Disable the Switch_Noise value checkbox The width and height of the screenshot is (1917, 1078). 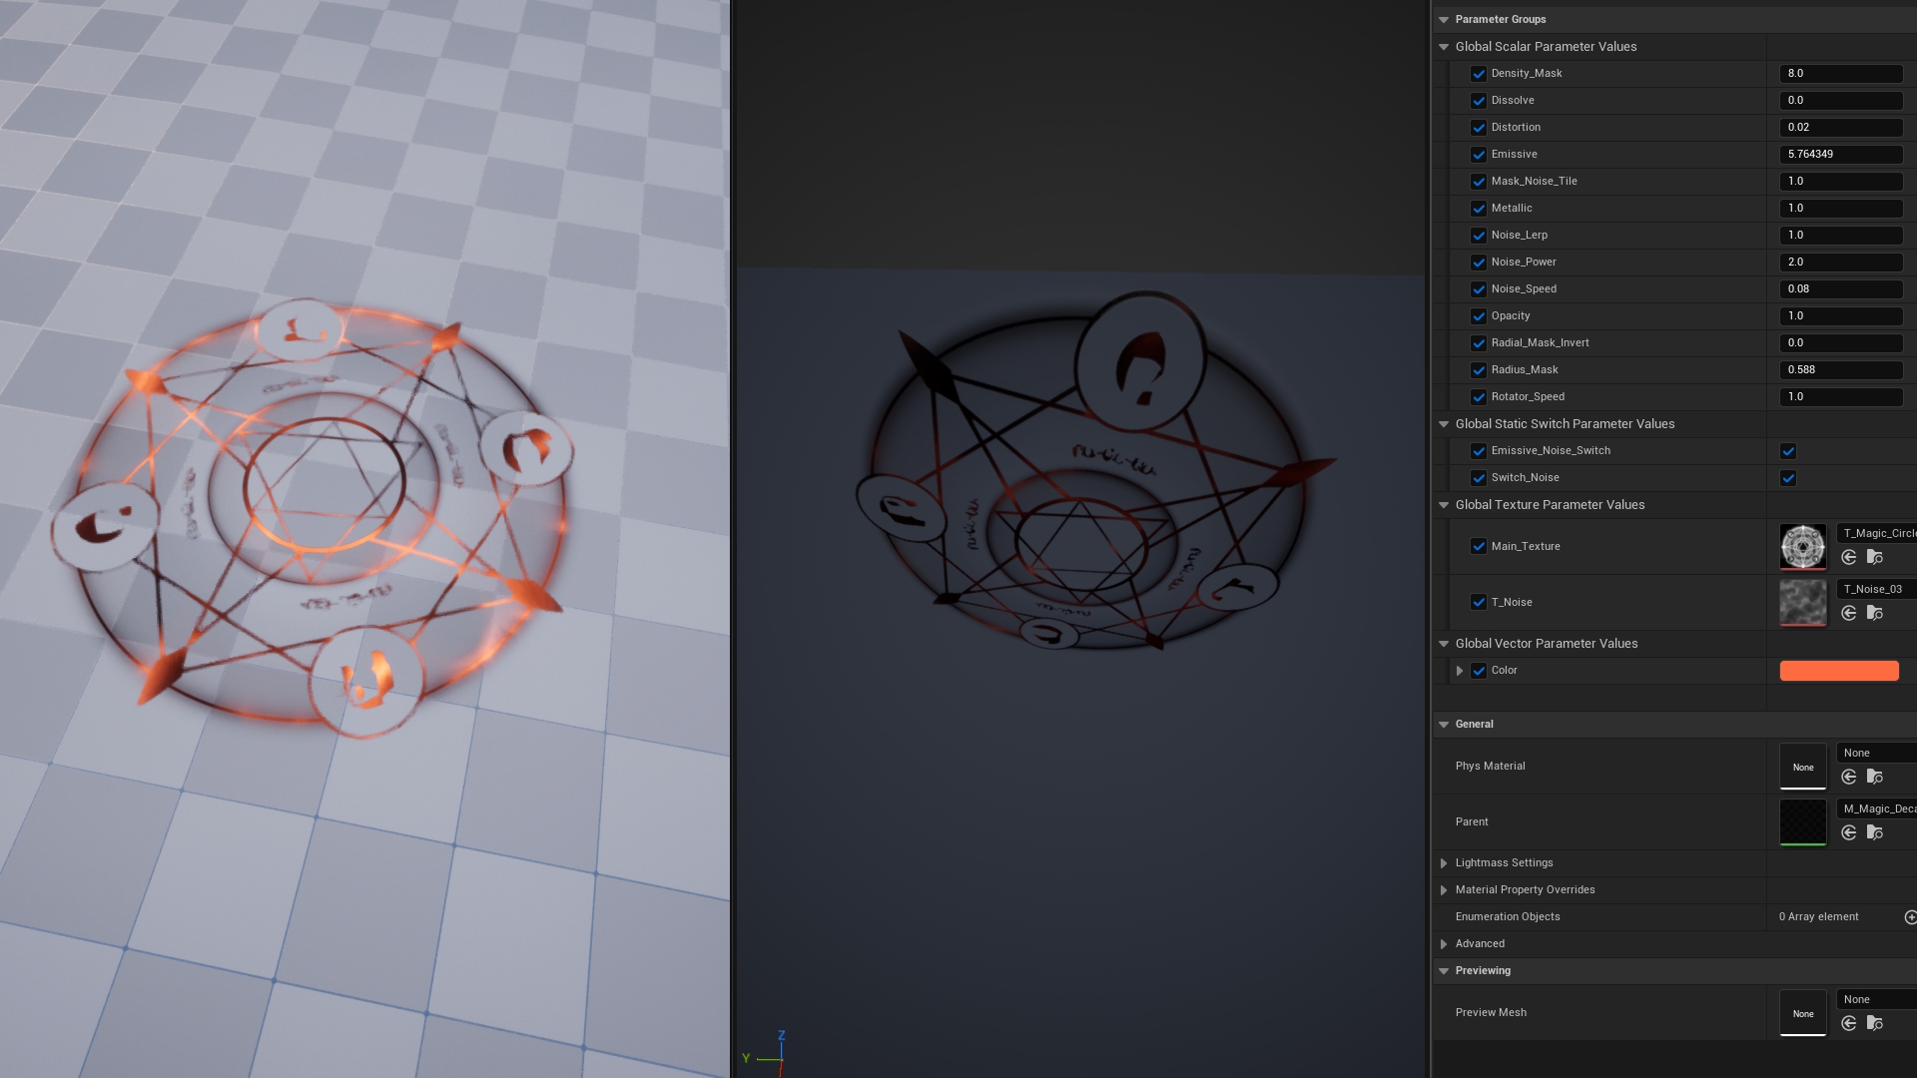tap(1788, 478)
